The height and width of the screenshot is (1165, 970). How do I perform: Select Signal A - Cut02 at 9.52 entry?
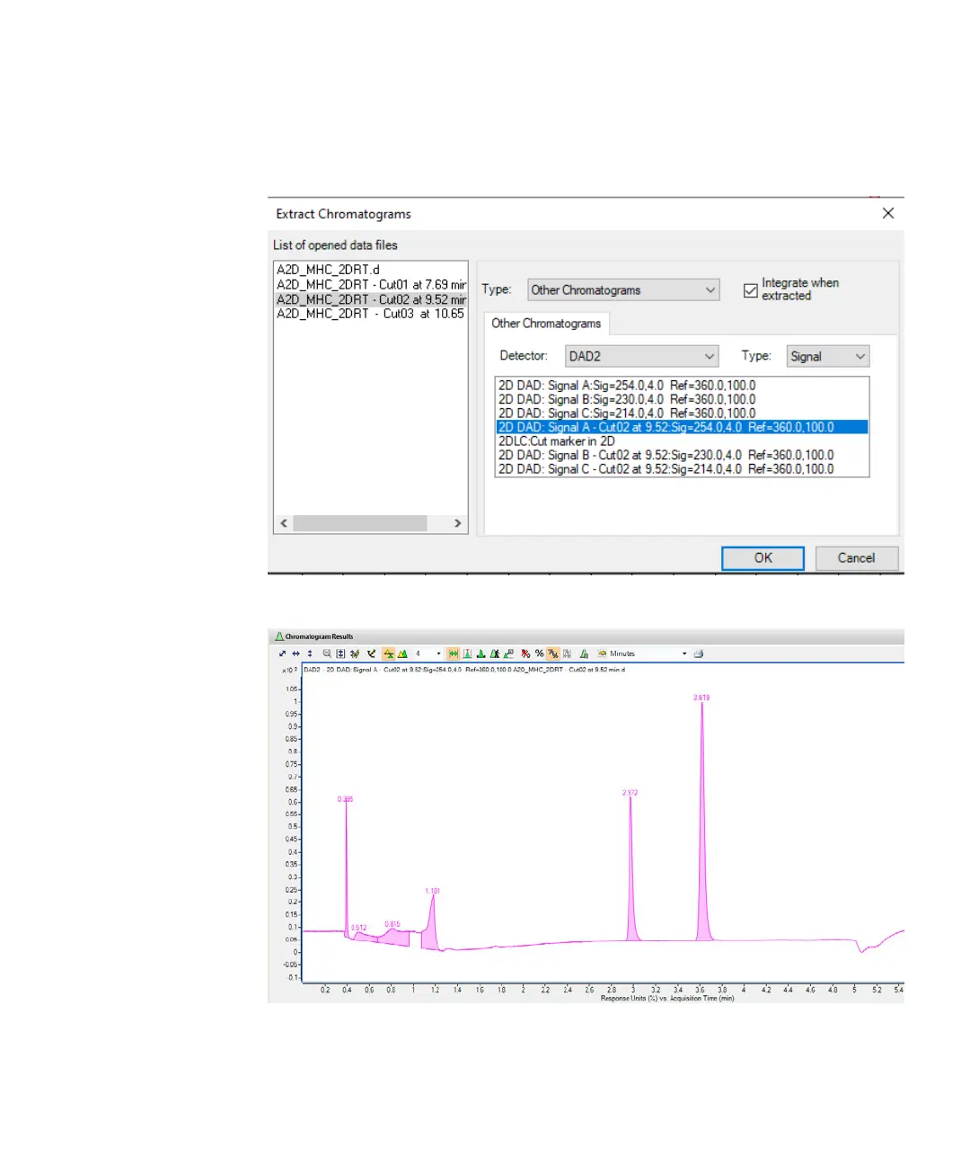pos(683,427)
